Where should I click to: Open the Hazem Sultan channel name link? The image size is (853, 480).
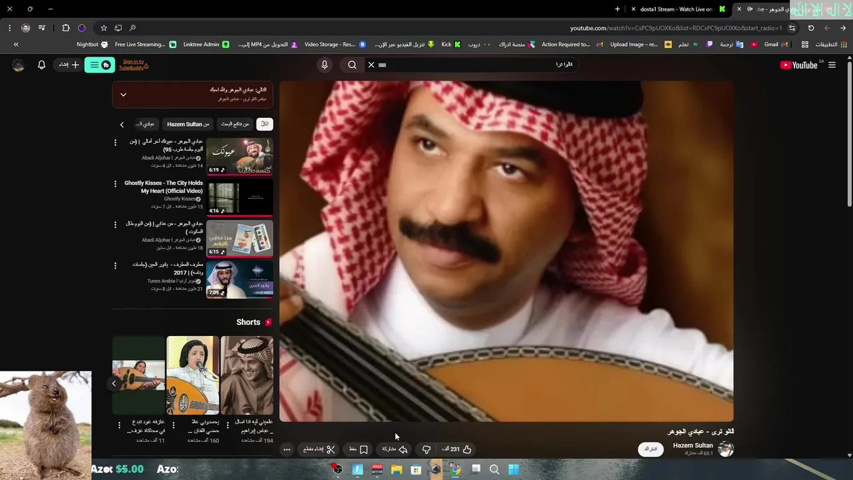(x=692, y=445)
